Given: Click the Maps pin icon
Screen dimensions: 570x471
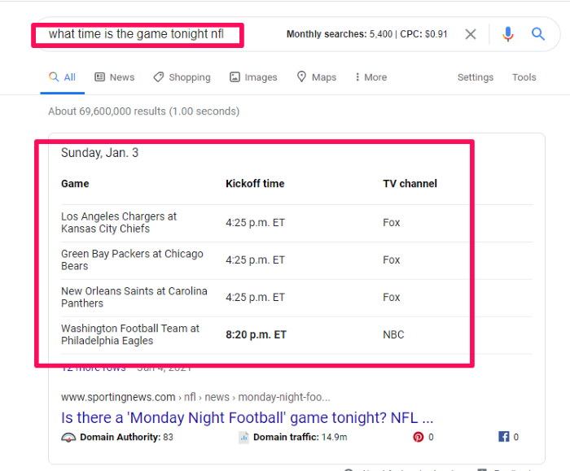Looking at the screenshot, I should (301, 76).
